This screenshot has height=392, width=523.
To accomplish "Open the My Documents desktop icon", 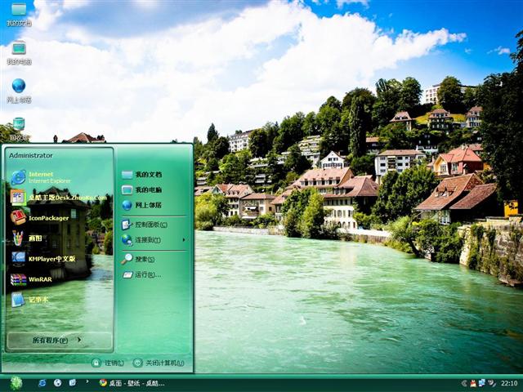I will (19, 14).
